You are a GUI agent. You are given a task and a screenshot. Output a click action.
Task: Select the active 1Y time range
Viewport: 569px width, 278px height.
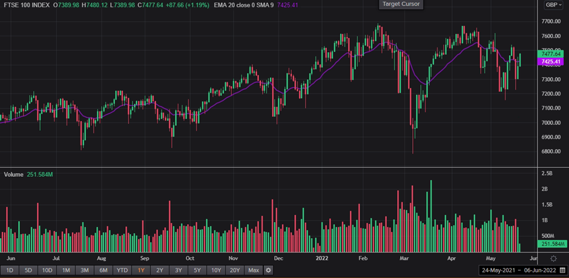[141, 270]
